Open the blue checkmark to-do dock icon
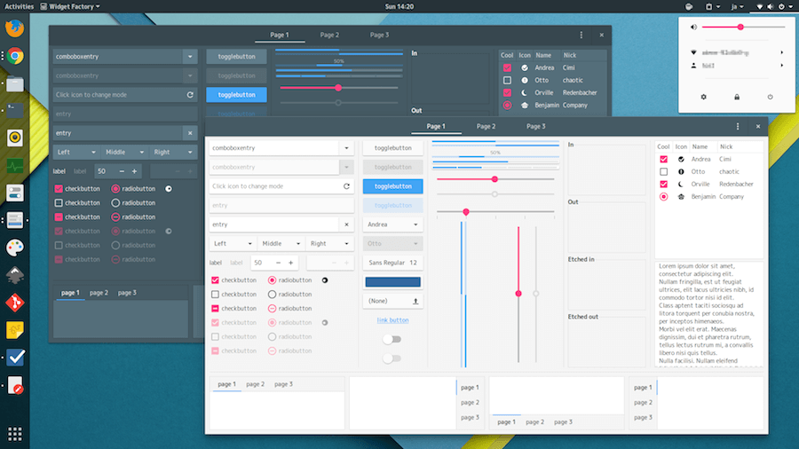 click(x=15, y=358)
